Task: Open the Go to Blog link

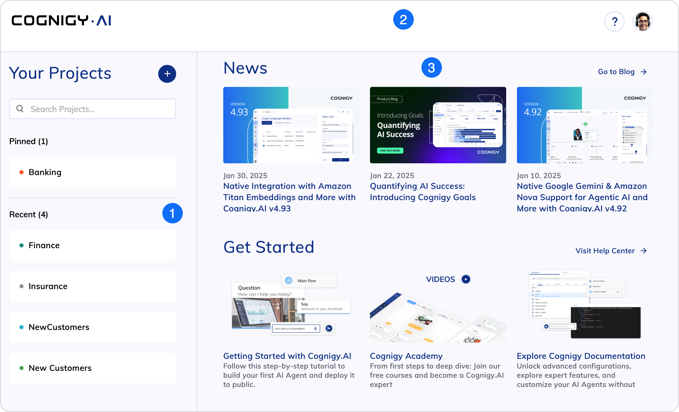Action: [616, 72]
